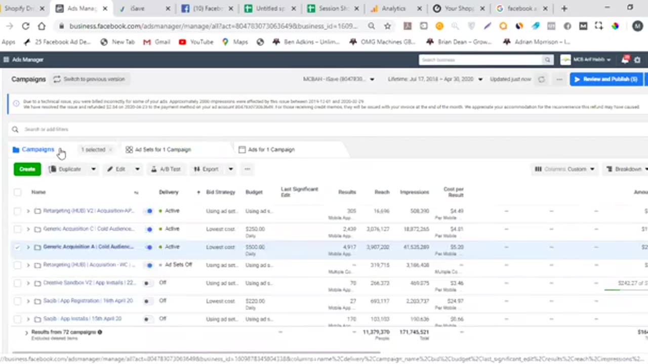Image resolution: width=648 pixels, height=364 pixels.
Task: Open the Apps bookmark shortcut
Action: click(9, 42)
